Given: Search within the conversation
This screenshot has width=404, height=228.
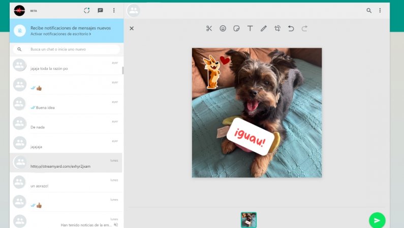Looking at the screenshot, I should 369,11.
